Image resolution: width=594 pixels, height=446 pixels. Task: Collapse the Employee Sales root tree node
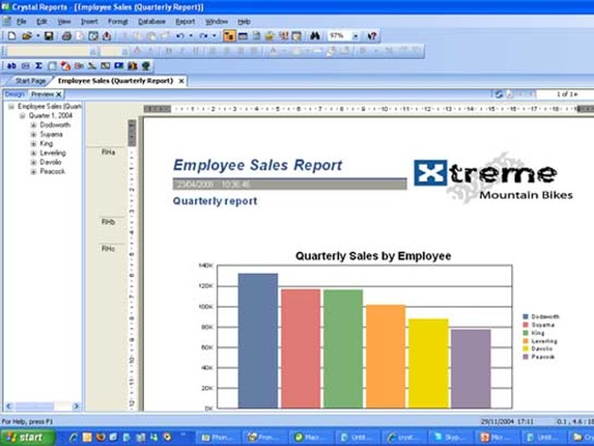coord(11,106)
